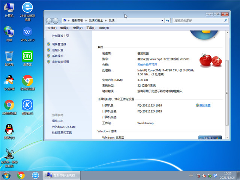Click the forward navigation arrow
The height and width of the screenshot is (180, 240).
55,21
